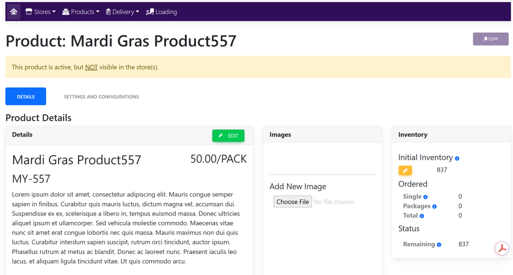
Task: Switch to Settings and Configurations tab
Action: 101,96
